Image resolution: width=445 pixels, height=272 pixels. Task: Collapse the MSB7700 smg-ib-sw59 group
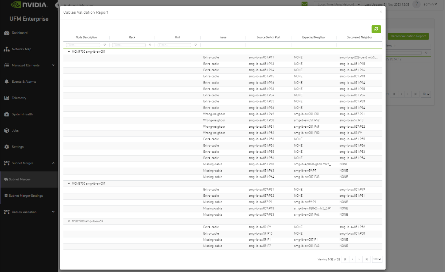click(69, 221)
